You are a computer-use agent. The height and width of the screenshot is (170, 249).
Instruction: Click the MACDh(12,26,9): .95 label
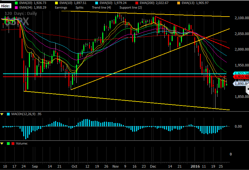click(x=26, y=114)
